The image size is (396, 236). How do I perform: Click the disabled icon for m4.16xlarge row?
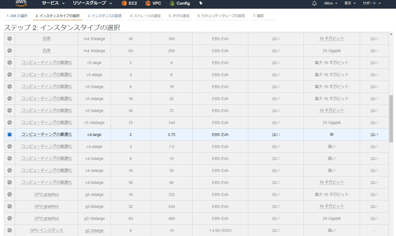pyautogui.click(x=9, y=51)
